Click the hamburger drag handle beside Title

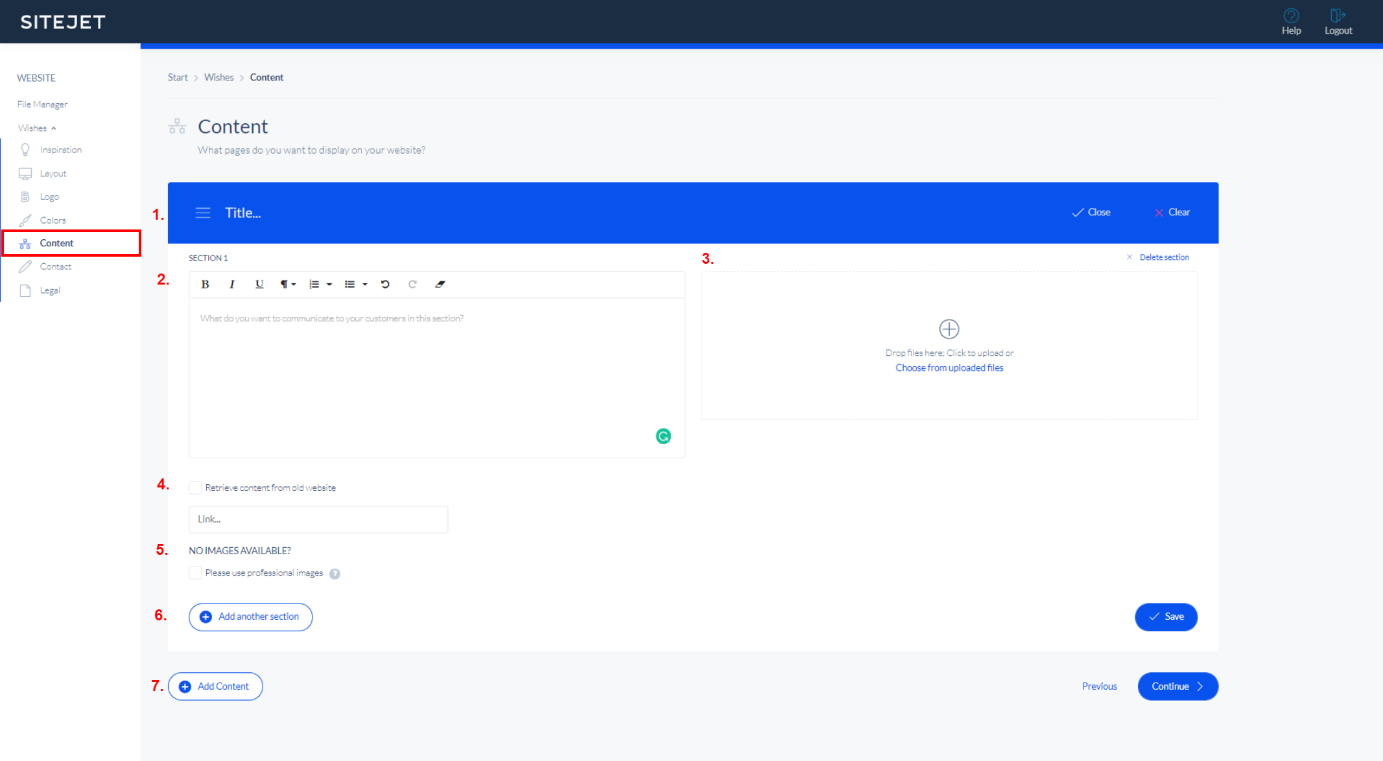(203, 213)
